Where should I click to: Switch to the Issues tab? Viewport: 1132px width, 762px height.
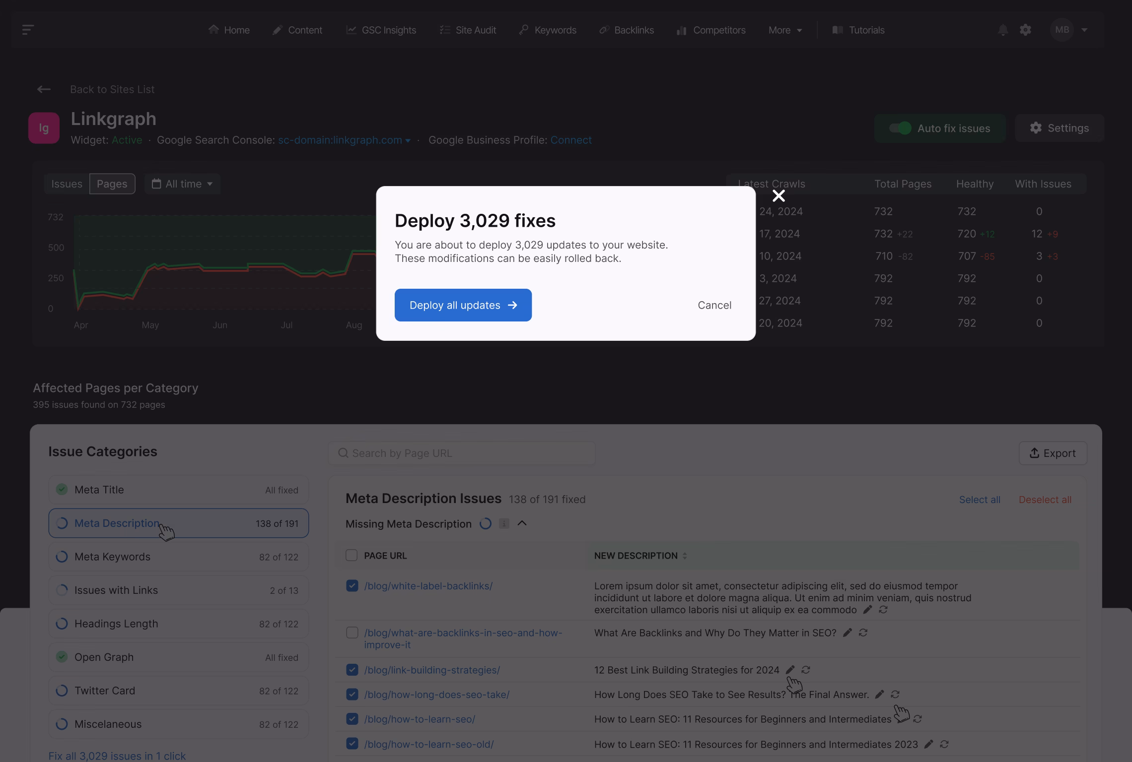click(x=67, y=184)
